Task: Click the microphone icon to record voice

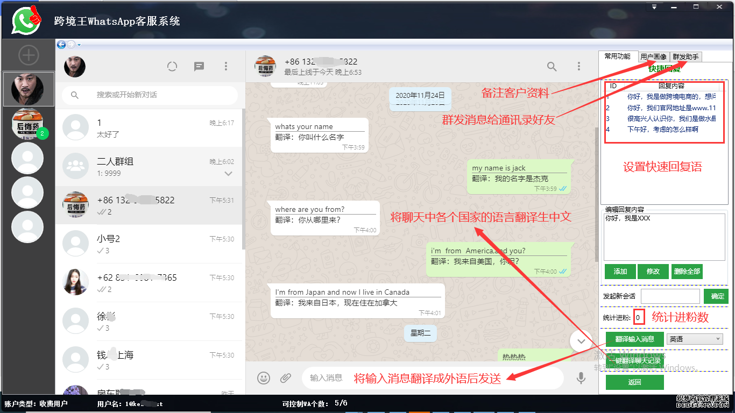Action: tap(581, 378)
